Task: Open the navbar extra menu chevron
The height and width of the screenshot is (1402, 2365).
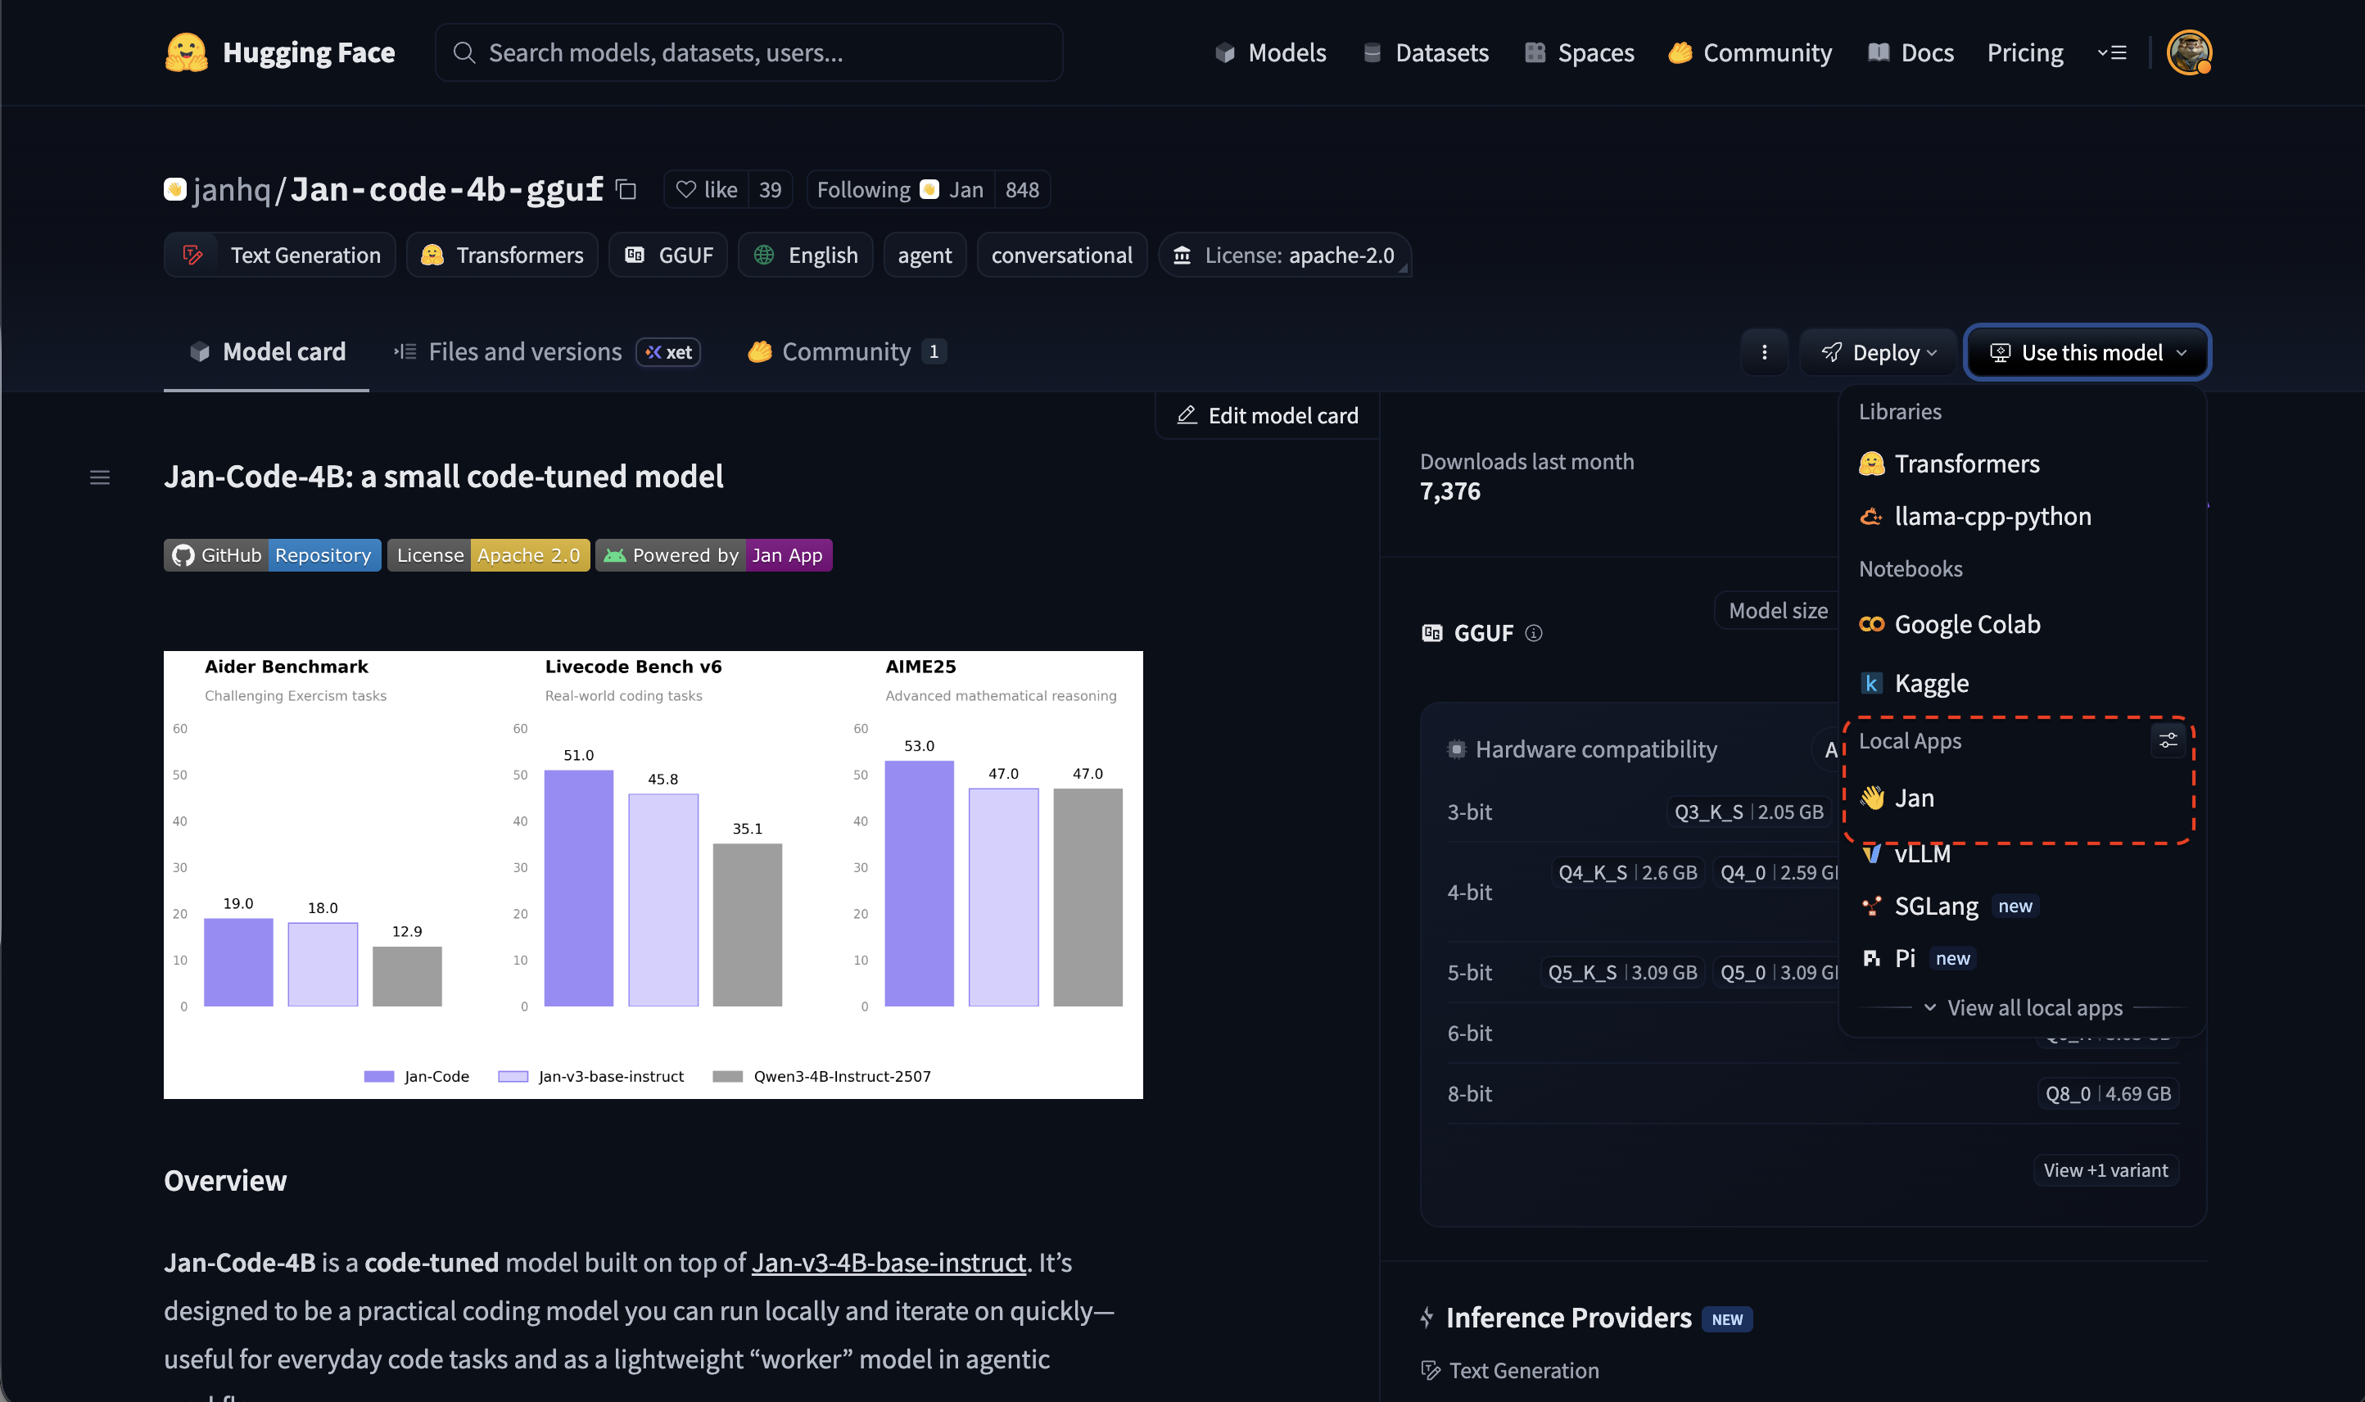Action: click(x=2111, y=53)
